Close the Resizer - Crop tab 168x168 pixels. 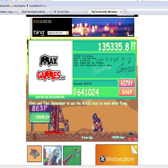point(16,12)
